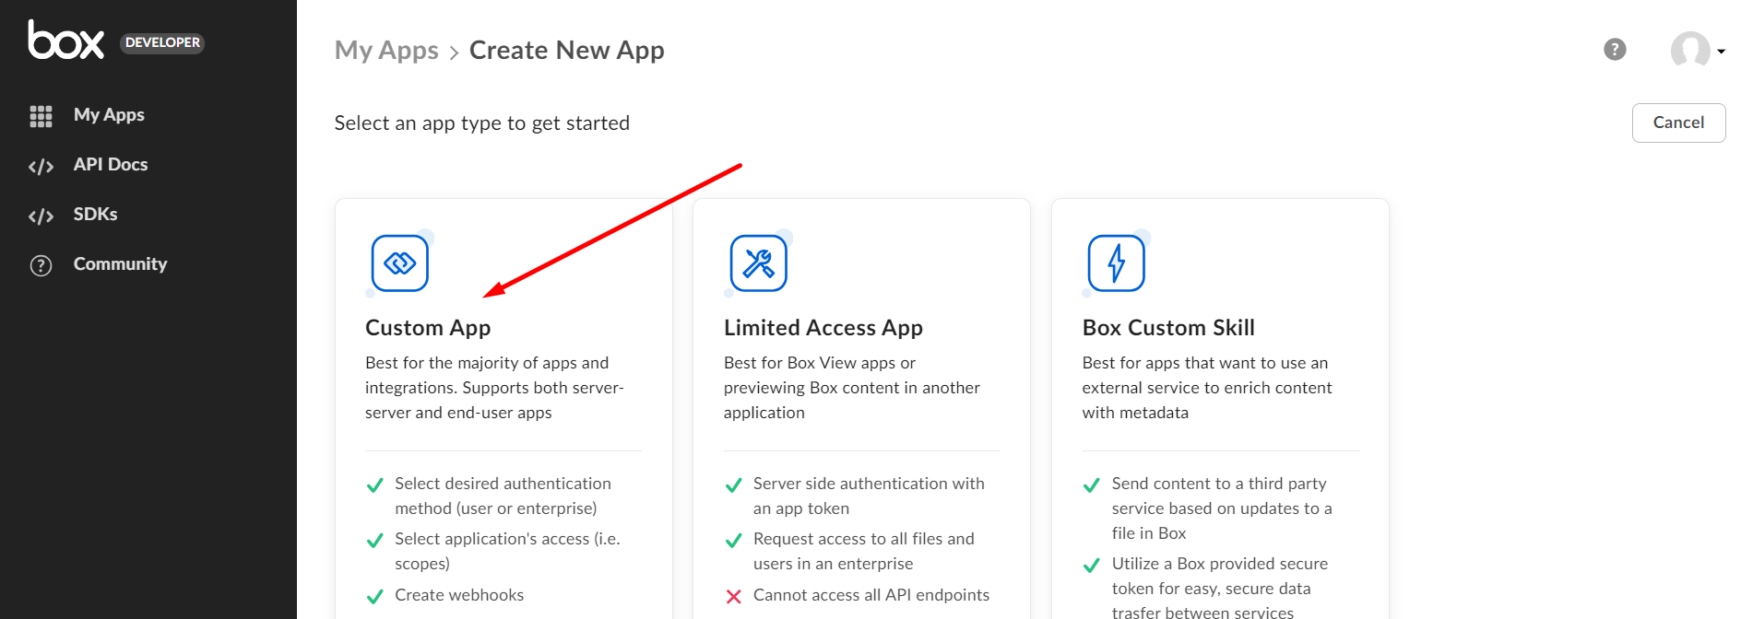Choose the Box Custom Skill title
Image resolution: width=1741 pixels, height=619 pixels.
pyautogui.click(x=1167, y=328)
